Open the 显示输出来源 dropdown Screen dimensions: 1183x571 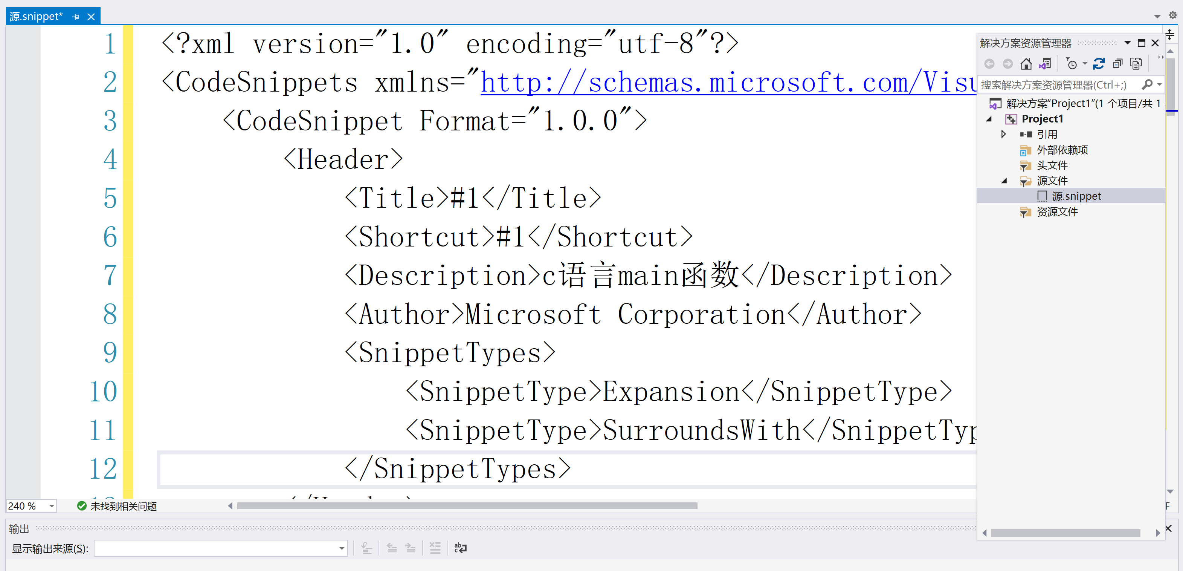coord(341,548)
